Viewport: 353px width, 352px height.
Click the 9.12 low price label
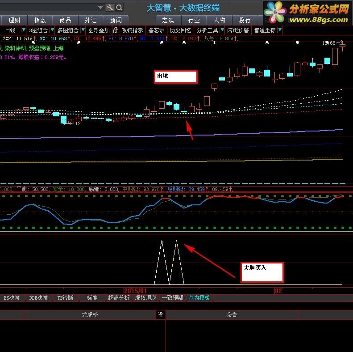[75, 123]
